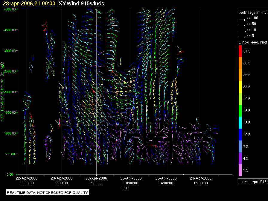Click the yellow 22.5 knots color band

point(240,87)
